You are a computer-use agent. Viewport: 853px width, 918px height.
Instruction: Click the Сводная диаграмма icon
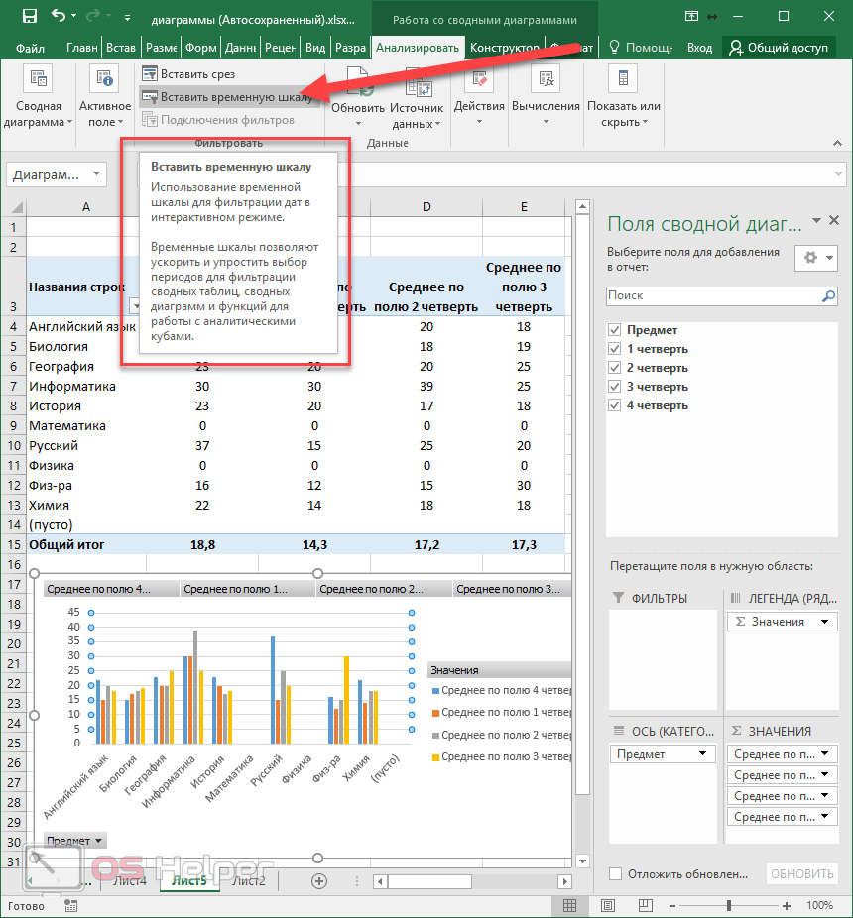(38, 80)
